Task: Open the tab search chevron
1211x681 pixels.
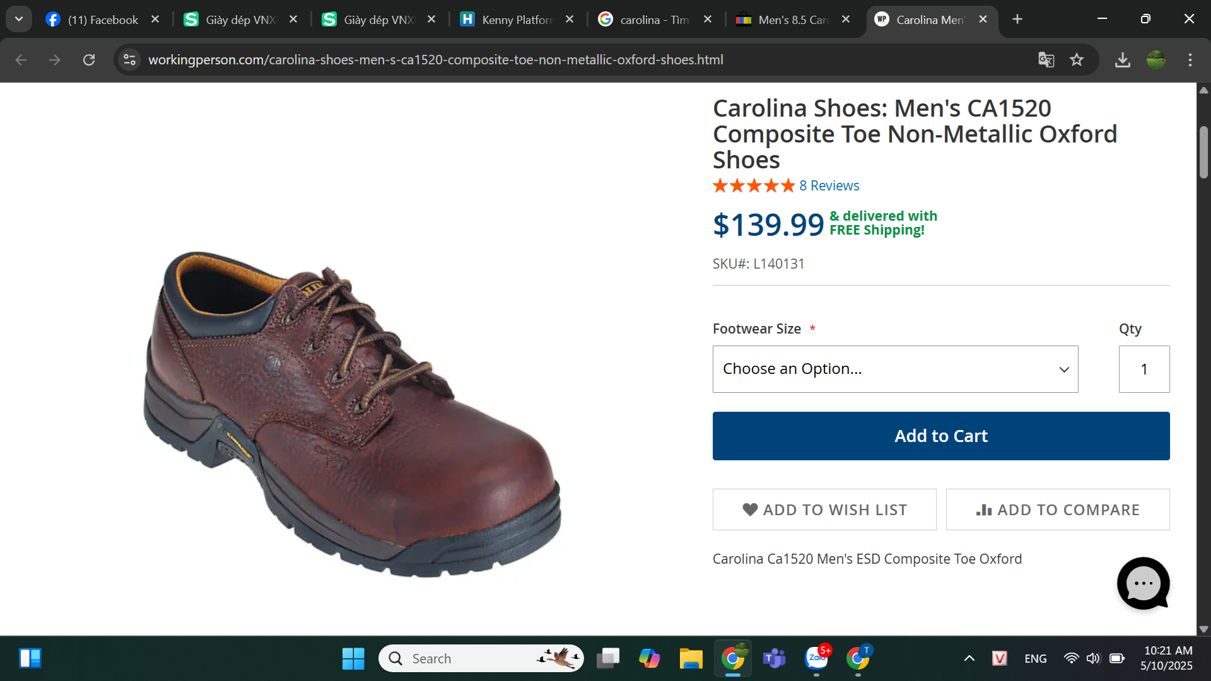Action: click(x=19, y=19)
